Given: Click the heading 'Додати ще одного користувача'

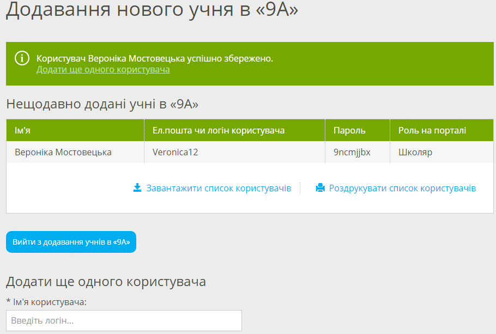Looking at the screenshot, I should [x=106, y=282].
